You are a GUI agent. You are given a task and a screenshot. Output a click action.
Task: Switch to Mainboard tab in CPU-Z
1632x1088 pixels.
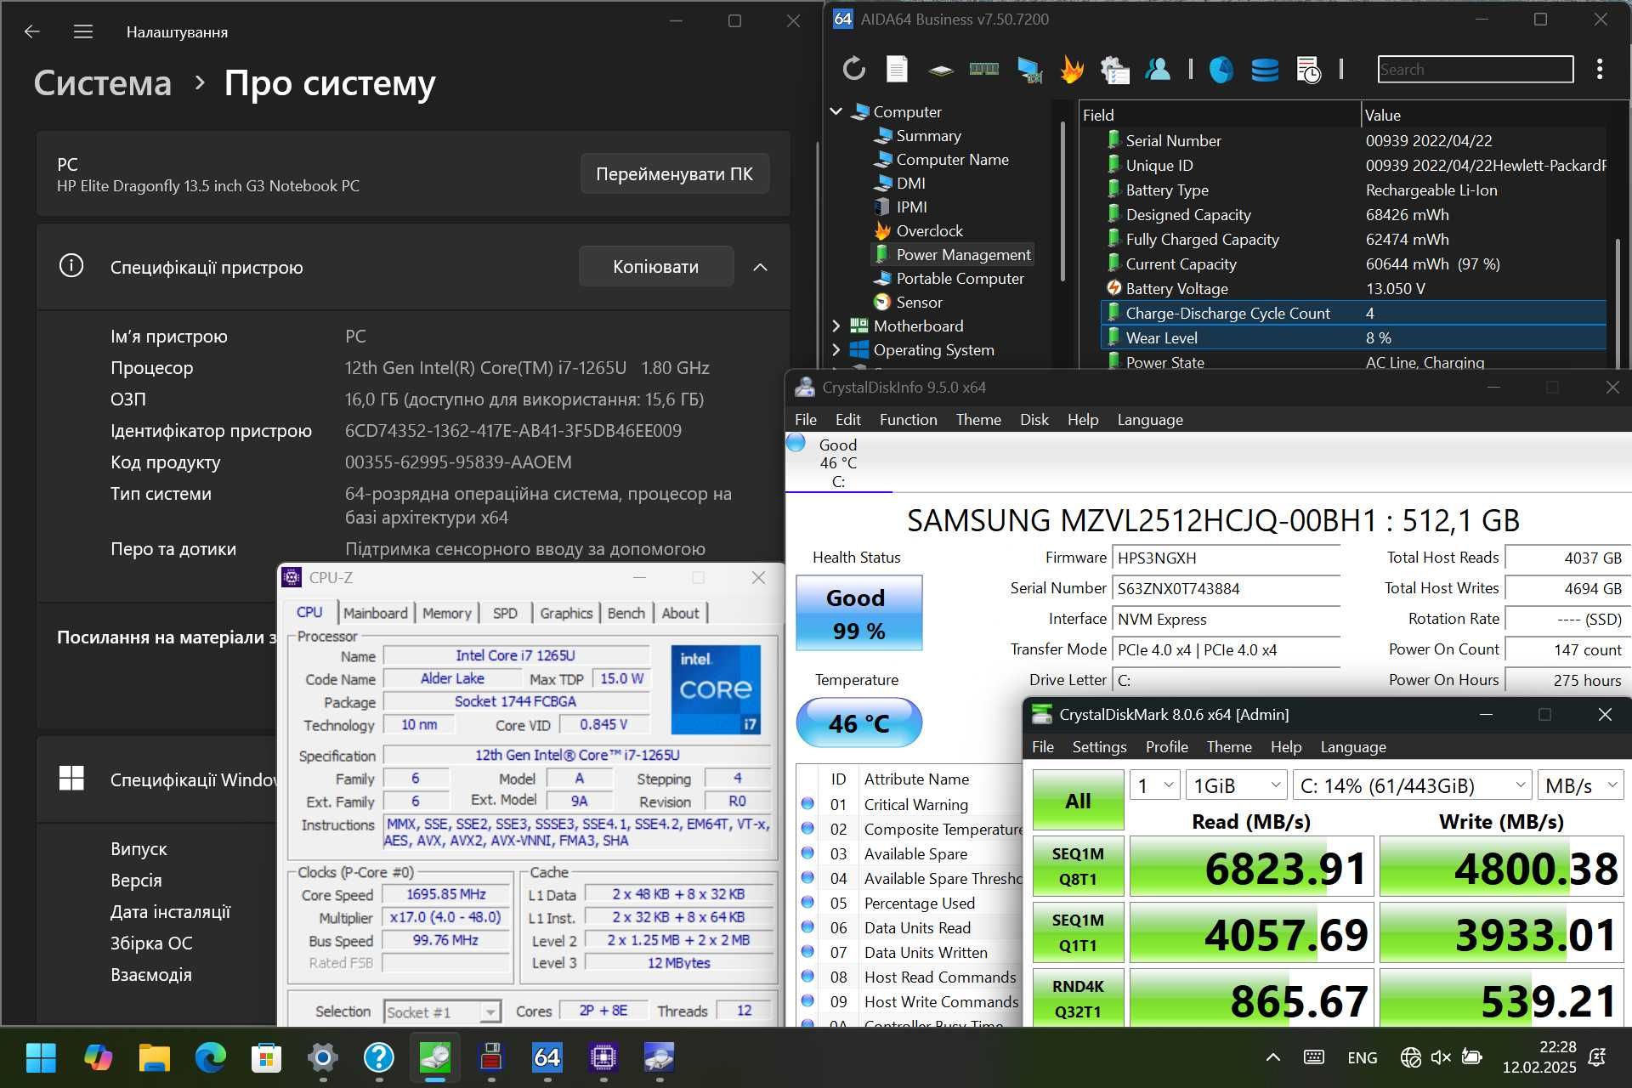(375, 613)
